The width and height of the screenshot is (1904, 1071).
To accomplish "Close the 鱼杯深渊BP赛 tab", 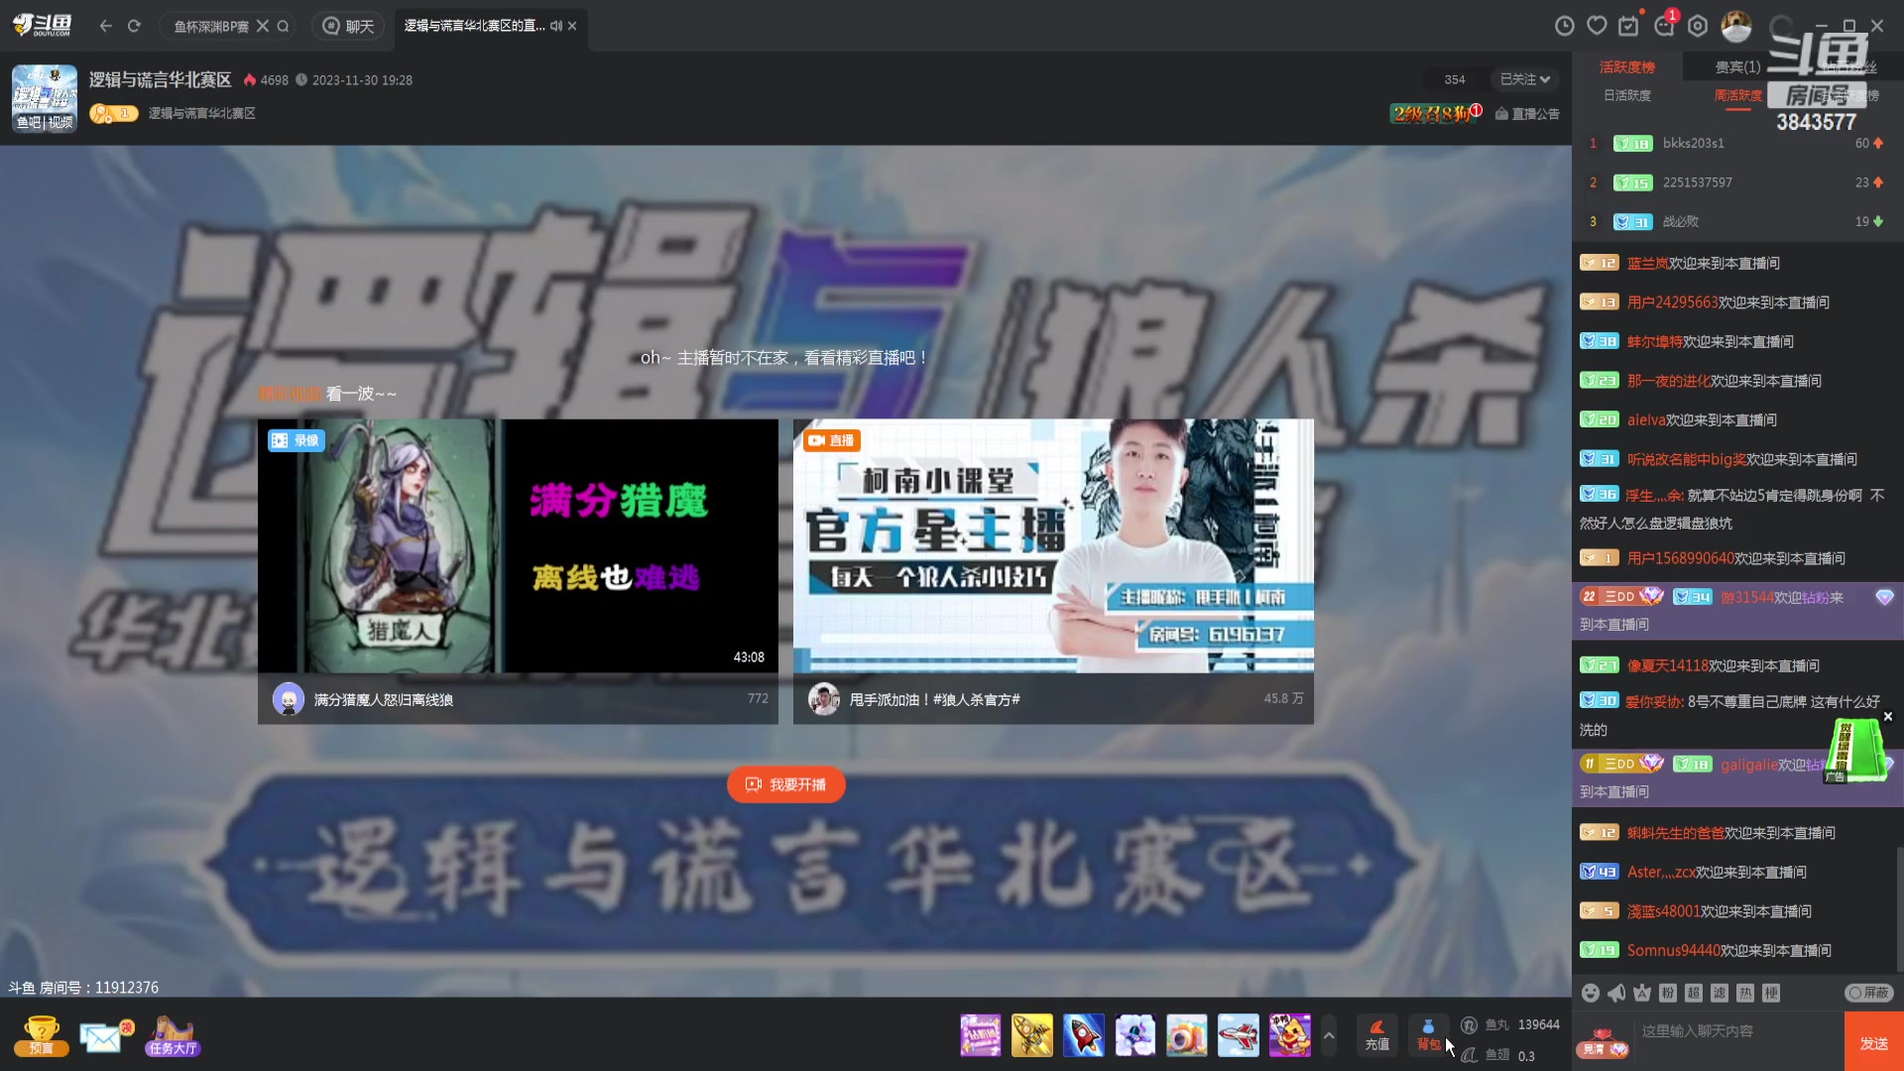I will click(x=263, y=26).
